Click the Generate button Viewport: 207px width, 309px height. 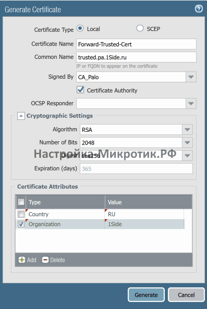(x=146, y=295)
